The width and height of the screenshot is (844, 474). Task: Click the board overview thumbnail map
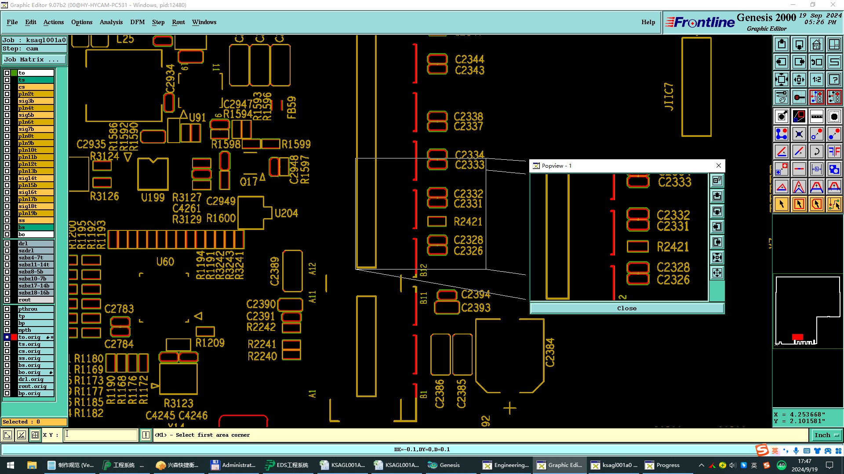point(808,311)
